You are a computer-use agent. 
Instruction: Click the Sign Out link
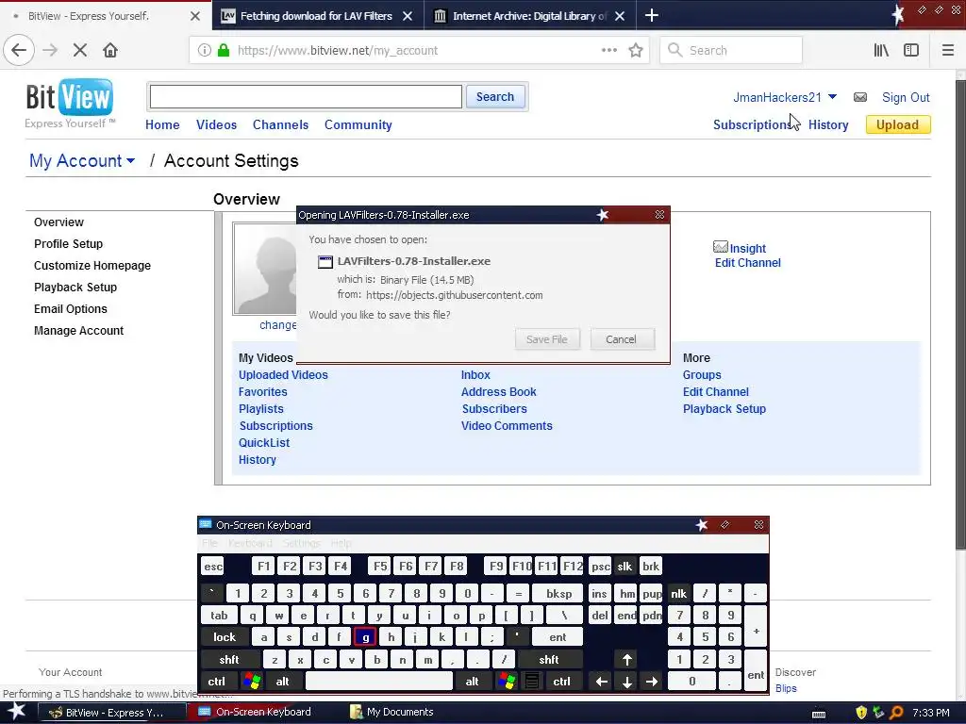pos(906,97)
